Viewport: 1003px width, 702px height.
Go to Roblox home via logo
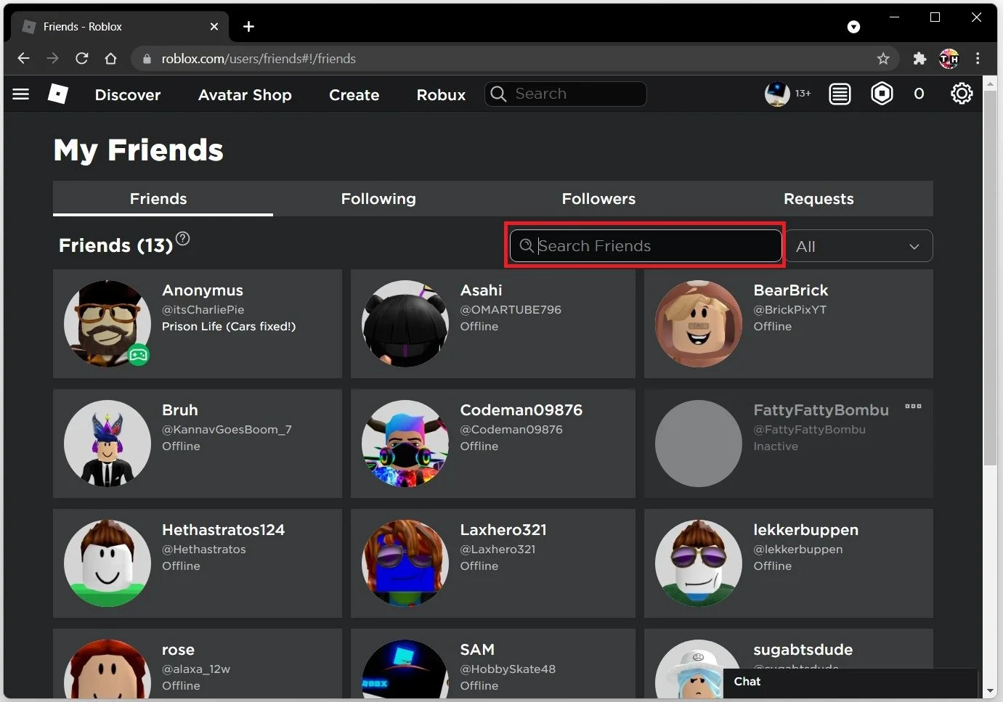coord(58,94)
